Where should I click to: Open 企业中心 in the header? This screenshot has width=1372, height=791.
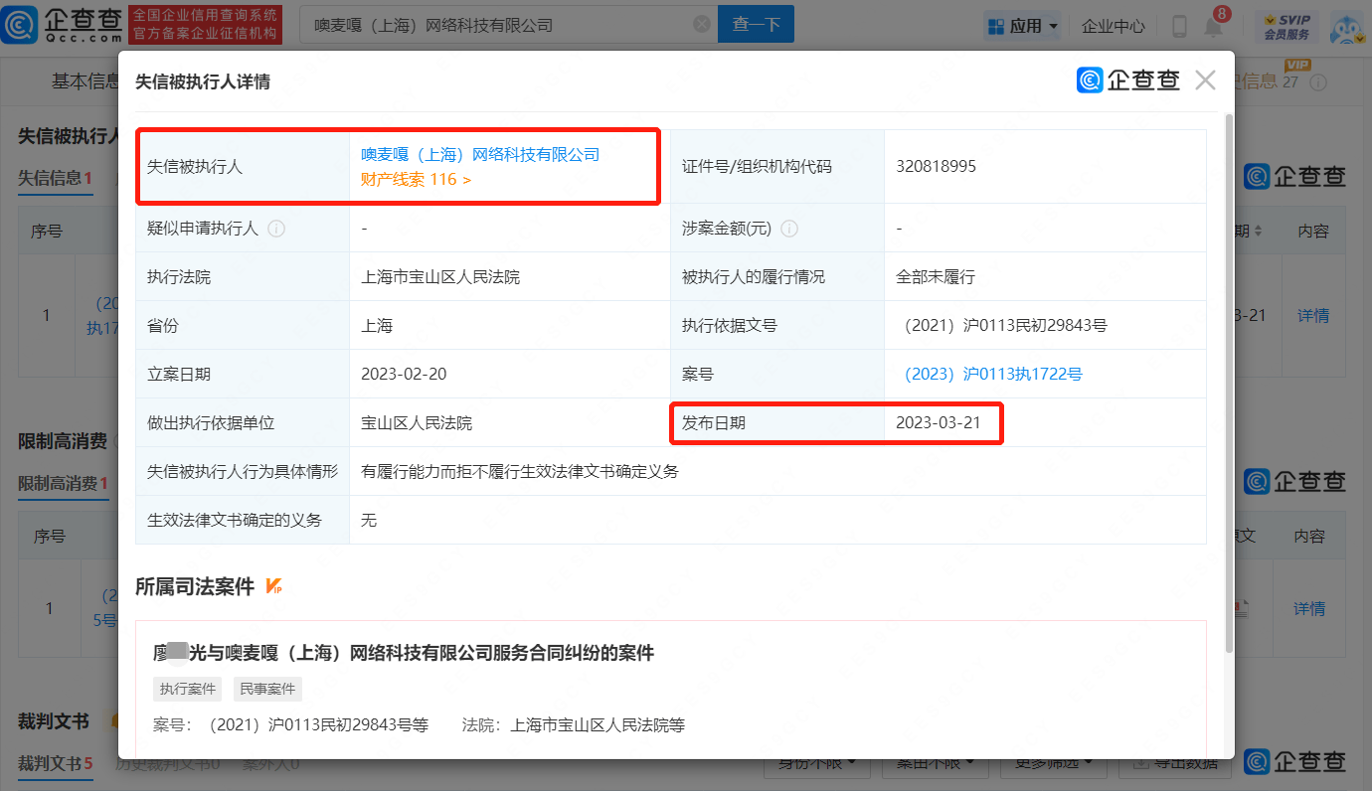[x=1113, y=26]
